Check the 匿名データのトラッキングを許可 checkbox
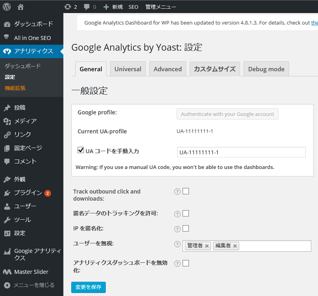Viewport: 318px width, 296px height. (x=186, y=213)
